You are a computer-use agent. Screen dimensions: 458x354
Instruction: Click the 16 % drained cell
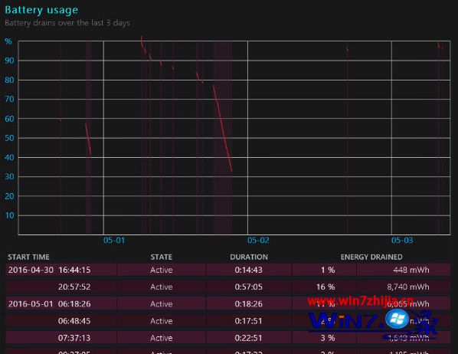pos(326,287)
